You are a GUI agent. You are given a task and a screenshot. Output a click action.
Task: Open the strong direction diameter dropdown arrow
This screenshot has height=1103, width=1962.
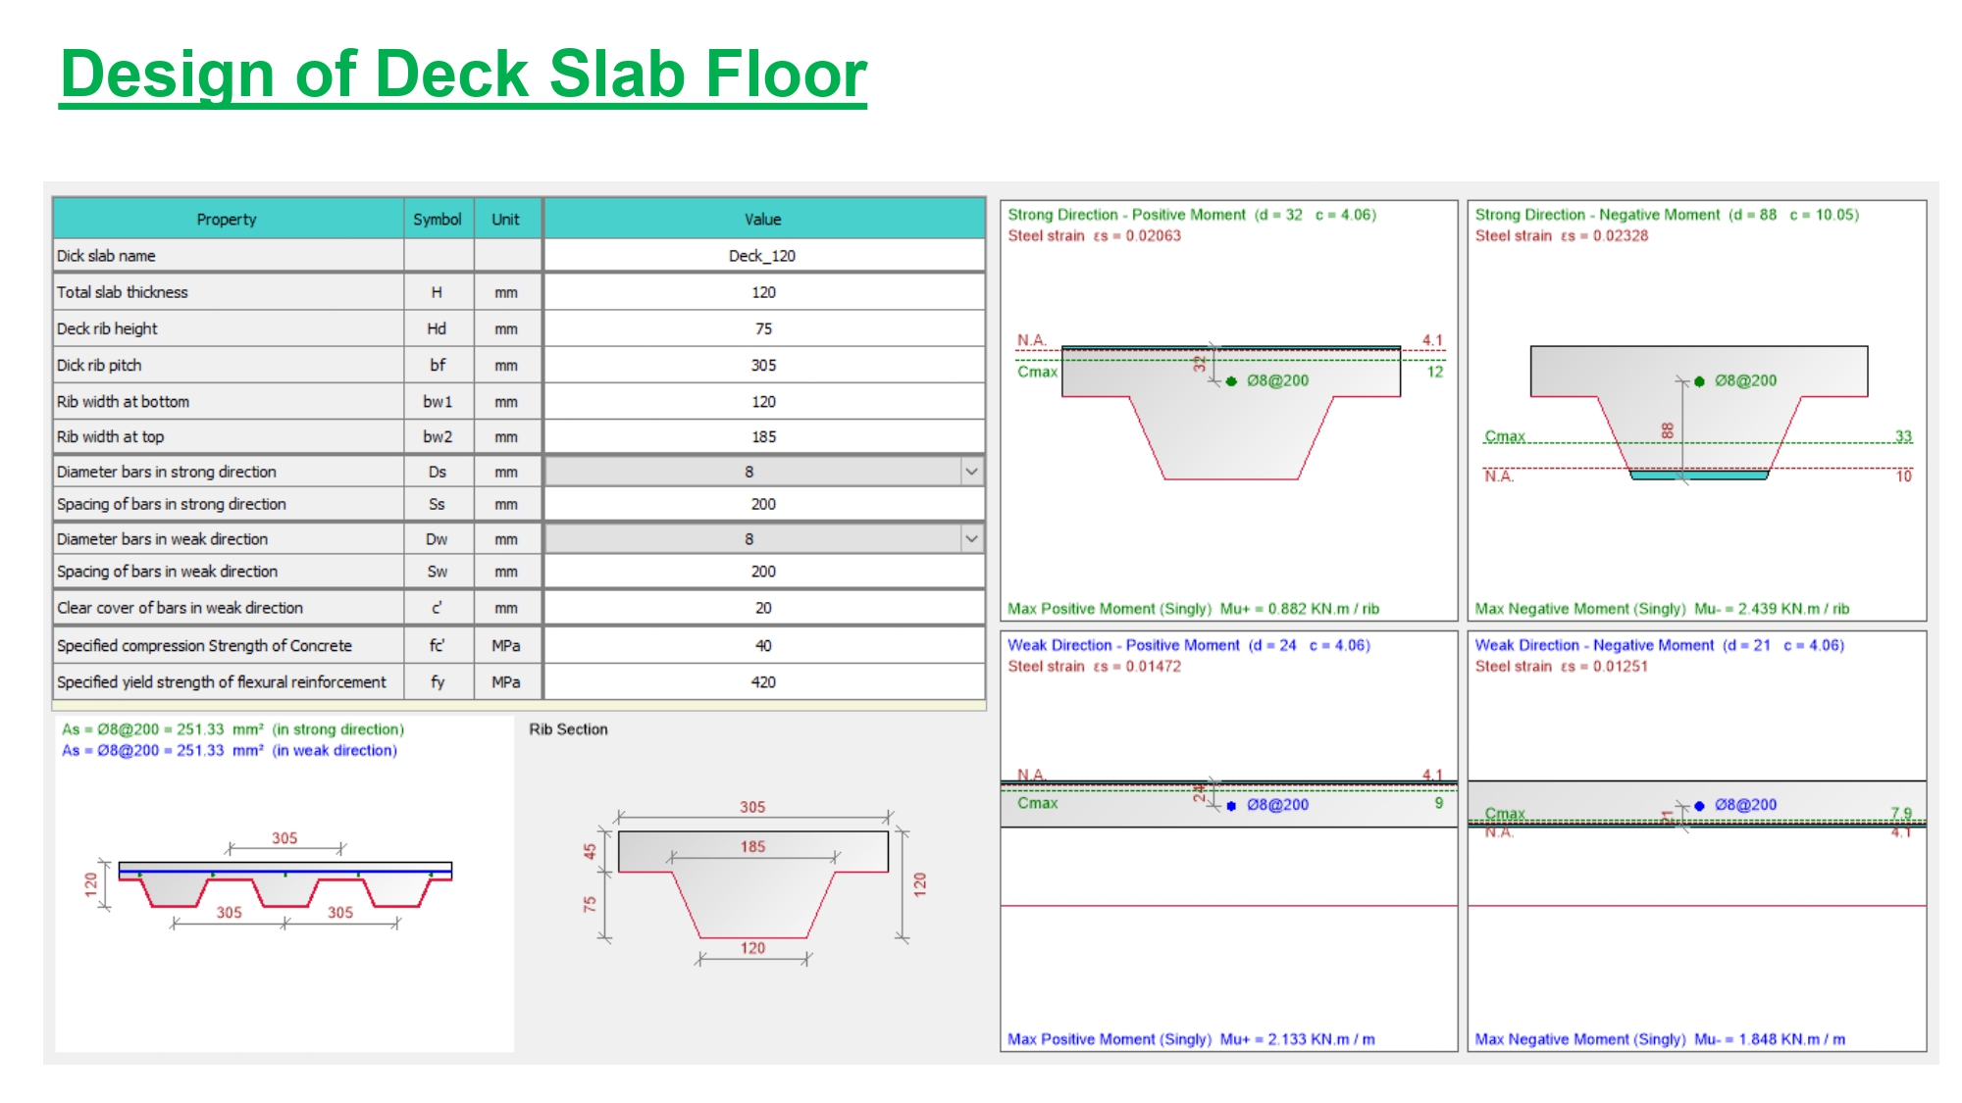(x=971, y=472)
